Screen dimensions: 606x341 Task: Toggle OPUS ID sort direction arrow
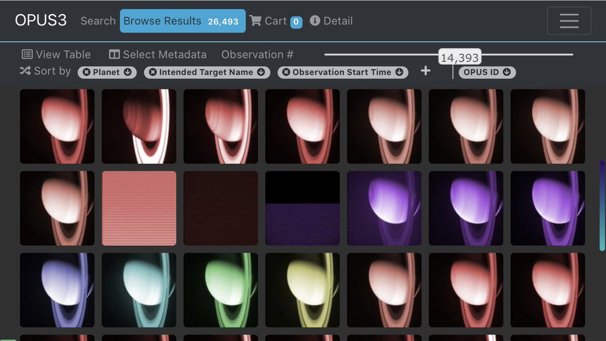506,72
